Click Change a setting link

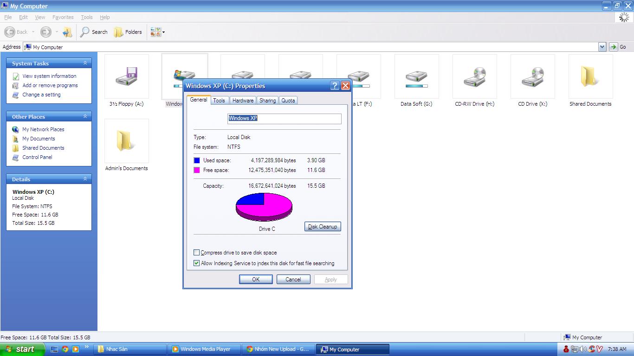41,95
